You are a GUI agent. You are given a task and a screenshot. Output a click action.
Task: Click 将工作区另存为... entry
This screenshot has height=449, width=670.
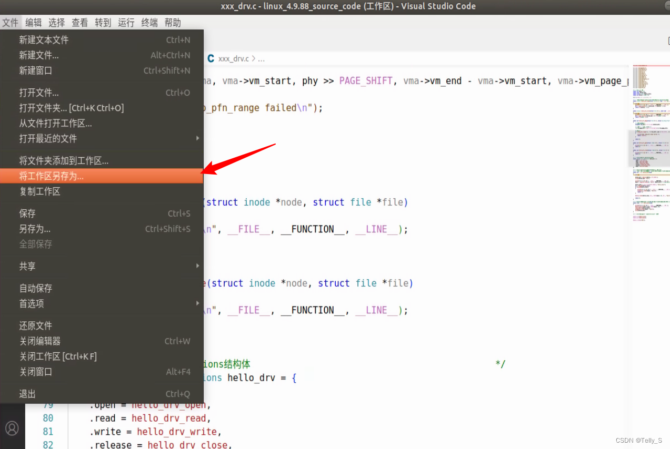102,176
